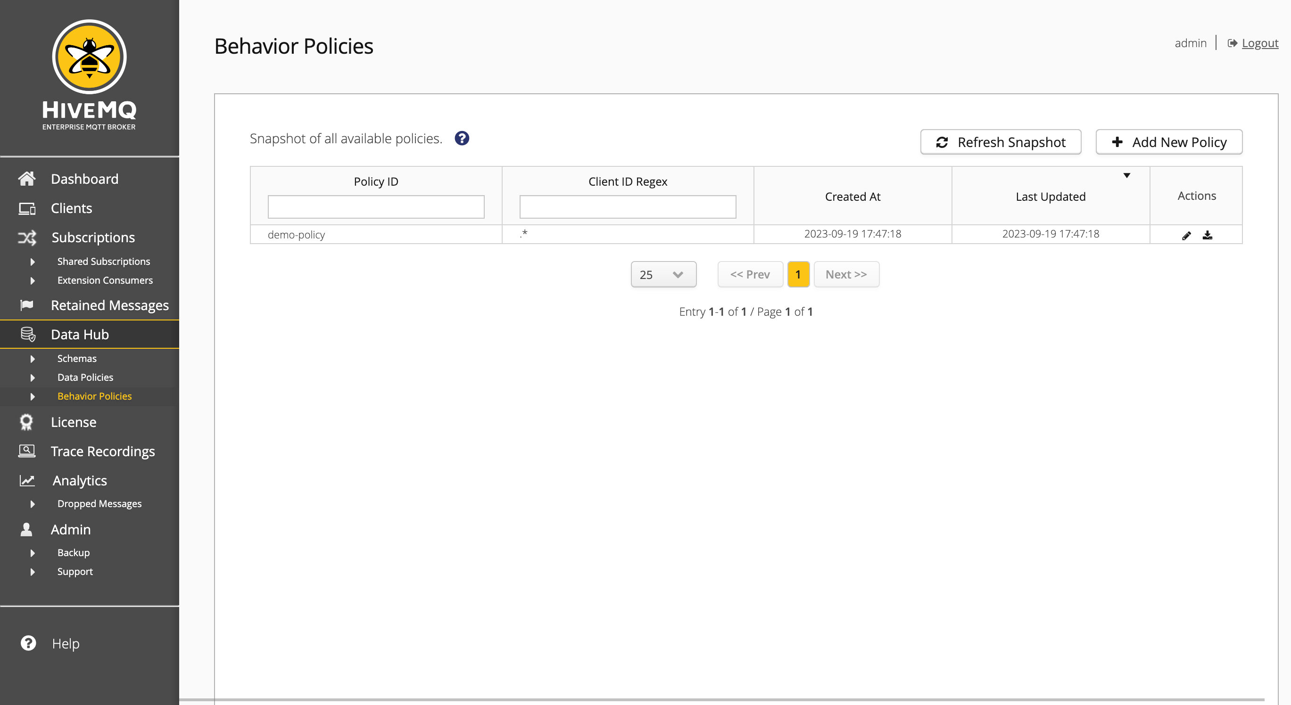The width and height of the screenshot is (1291, 705).
Task: Expand the Extension Consumers arrow
Action: (33, 280)
